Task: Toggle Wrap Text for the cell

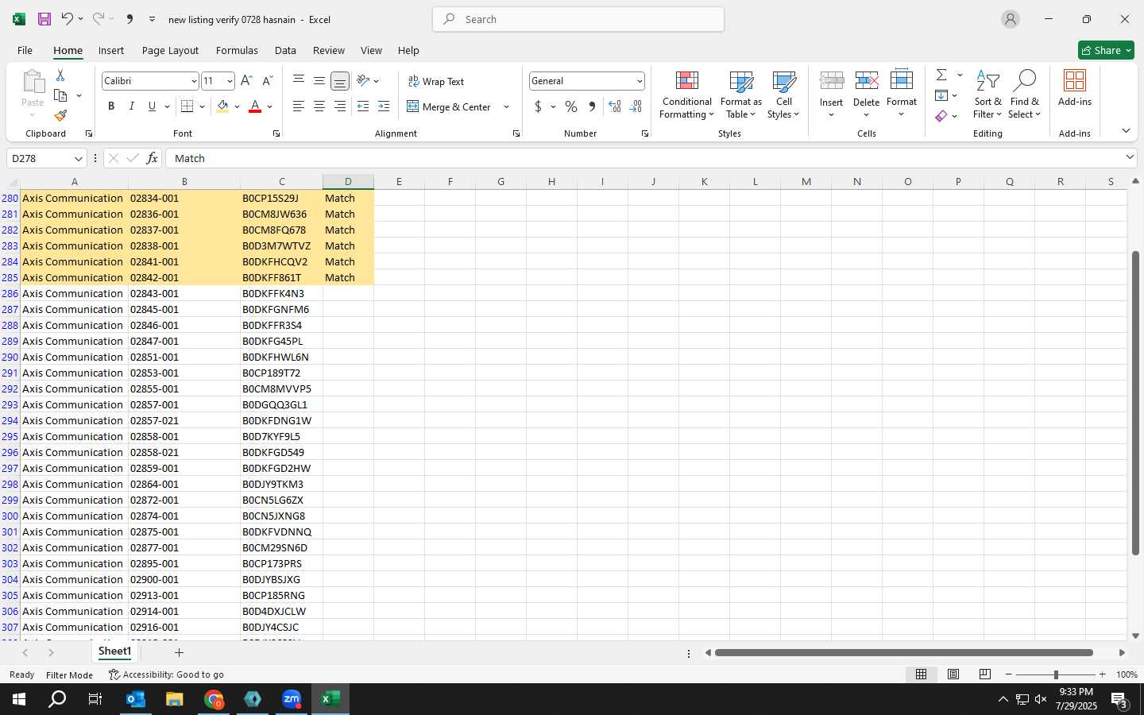Action: pos(435,81)
